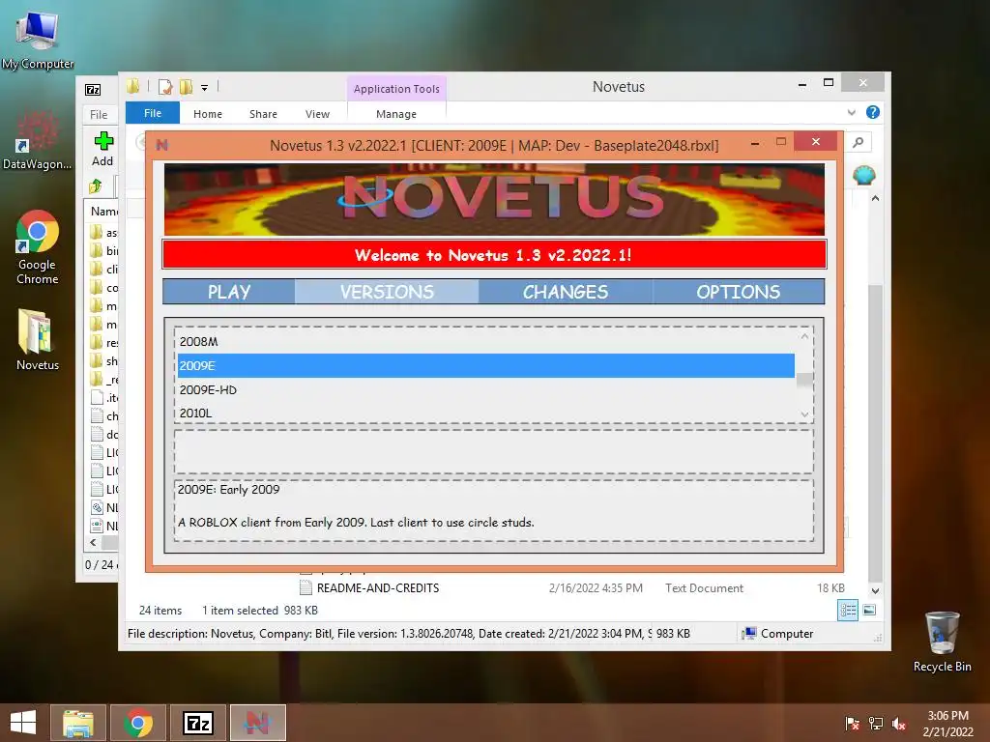This screenshot has width=990, height=742.
Task: Click Name column header in 7-Zip
Action: click(x=104, y=212)
